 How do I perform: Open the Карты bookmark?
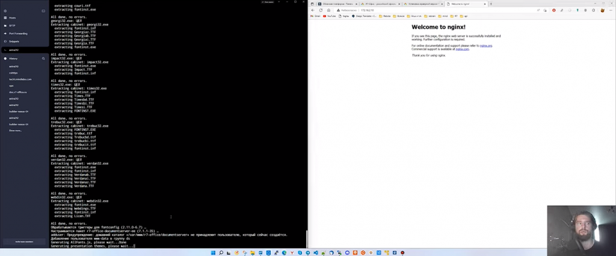click(343, 16)
